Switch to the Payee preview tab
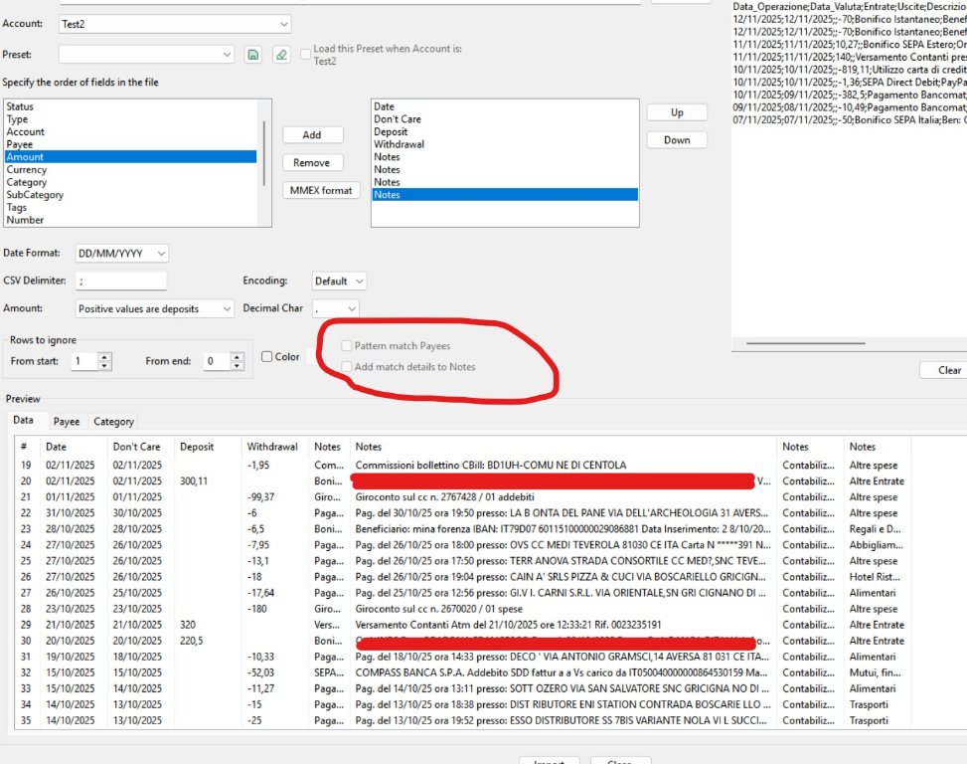 pos(67,422)
